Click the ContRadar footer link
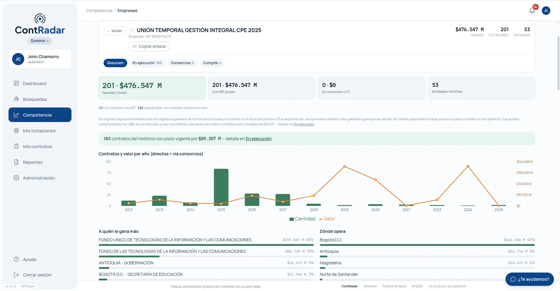560x291 pixels. (350, 286)
